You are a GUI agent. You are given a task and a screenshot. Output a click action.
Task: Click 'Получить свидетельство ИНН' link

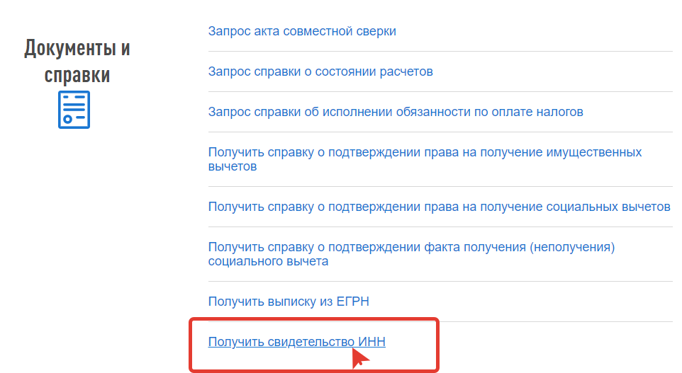(296, 342)
